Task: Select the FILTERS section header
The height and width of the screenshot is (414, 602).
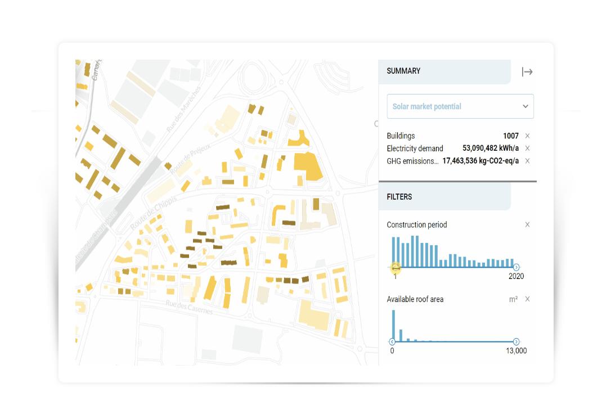Action: 399,197
